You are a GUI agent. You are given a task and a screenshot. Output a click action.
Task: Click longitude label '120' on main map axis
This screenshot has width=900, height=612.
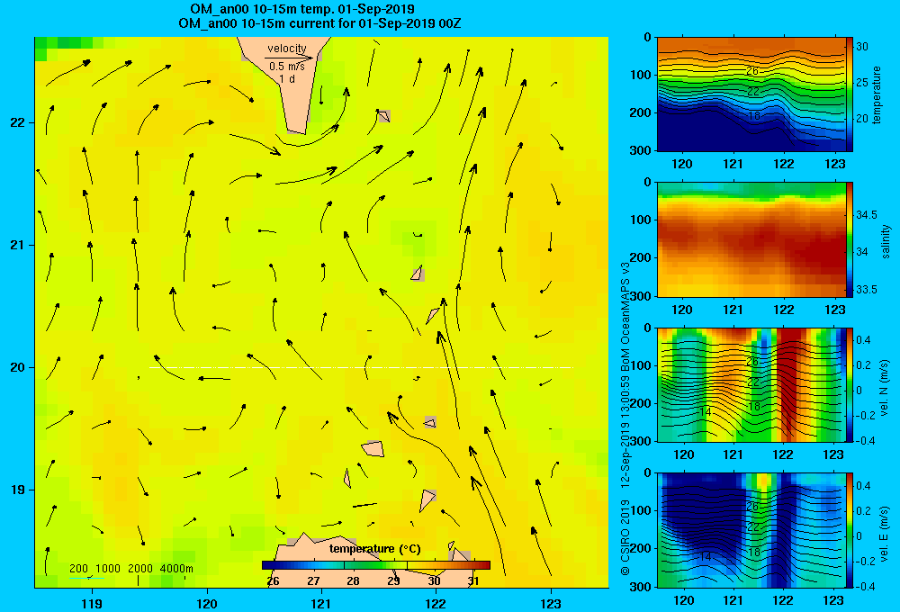pos(207,603)
